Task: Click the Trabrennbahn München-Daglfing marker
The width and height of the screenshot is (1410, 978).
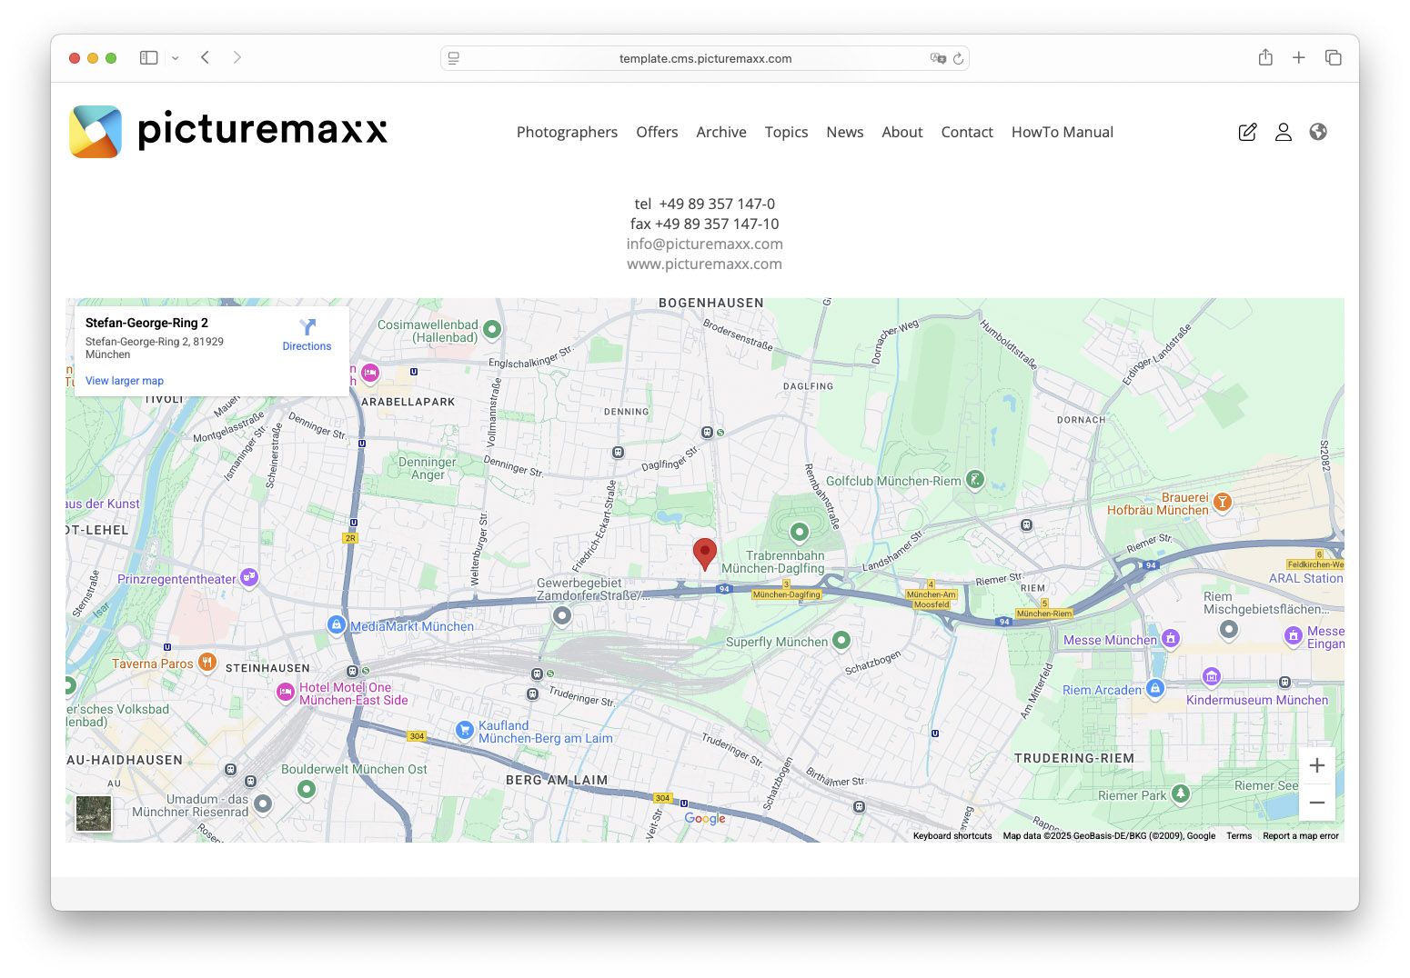Action: point(800,532)
